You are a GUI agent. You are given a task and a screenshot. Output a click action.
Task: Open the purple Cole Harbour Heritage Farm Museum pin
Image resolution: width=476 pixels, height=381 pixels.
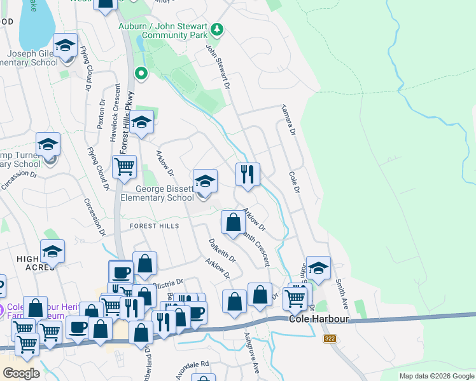click(1, 311)
